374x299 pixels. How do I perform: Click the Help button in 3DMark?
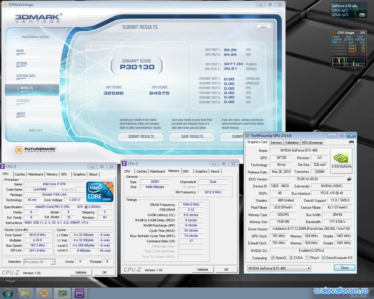(x=264, y=27)
